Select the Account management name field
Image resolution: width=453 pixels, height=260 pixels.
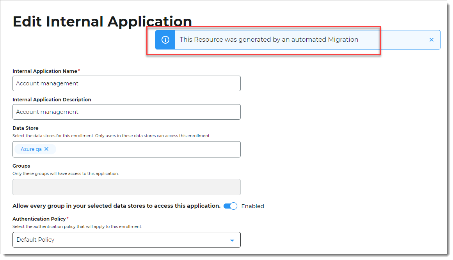pos(126,83)
